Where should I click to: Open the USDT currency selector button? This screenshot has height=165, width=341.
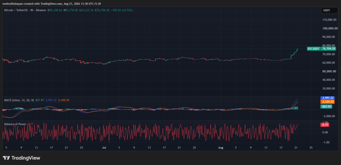click(x=329, y=10)
